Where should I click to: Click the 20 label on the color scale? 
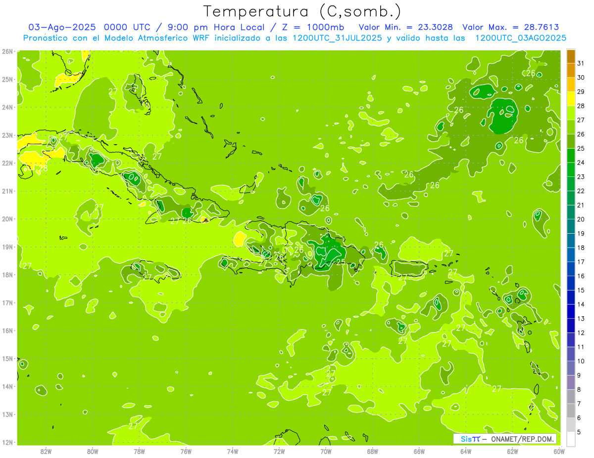581,219
